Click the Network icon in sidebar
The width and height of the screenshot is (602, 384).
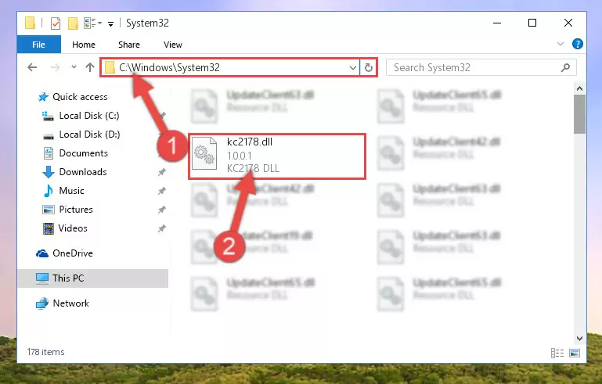coord(42,303)
